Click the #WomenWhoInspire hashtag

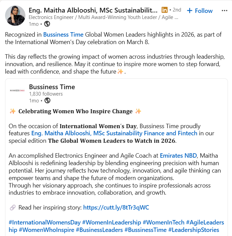(46, 230)
